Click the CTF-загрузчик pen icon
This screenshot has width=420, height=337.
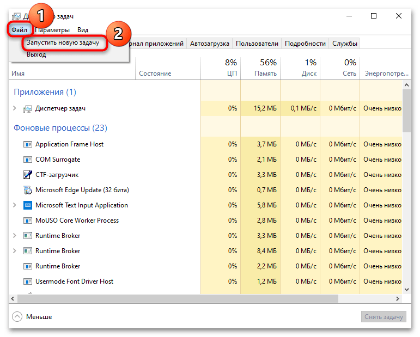pos(28,175)
